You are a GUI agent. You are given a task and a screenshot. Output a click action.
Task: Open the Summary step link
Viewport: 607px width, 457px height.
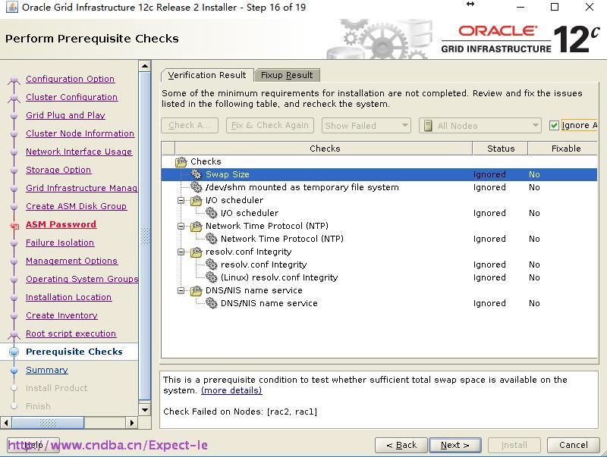(47, 370)
